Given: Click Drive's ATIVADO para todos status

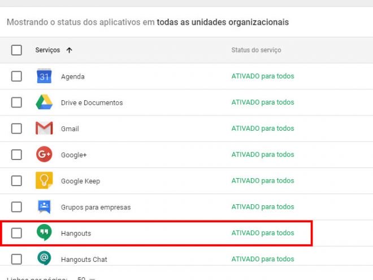Looking at the screenshot, I should [263, 102].
